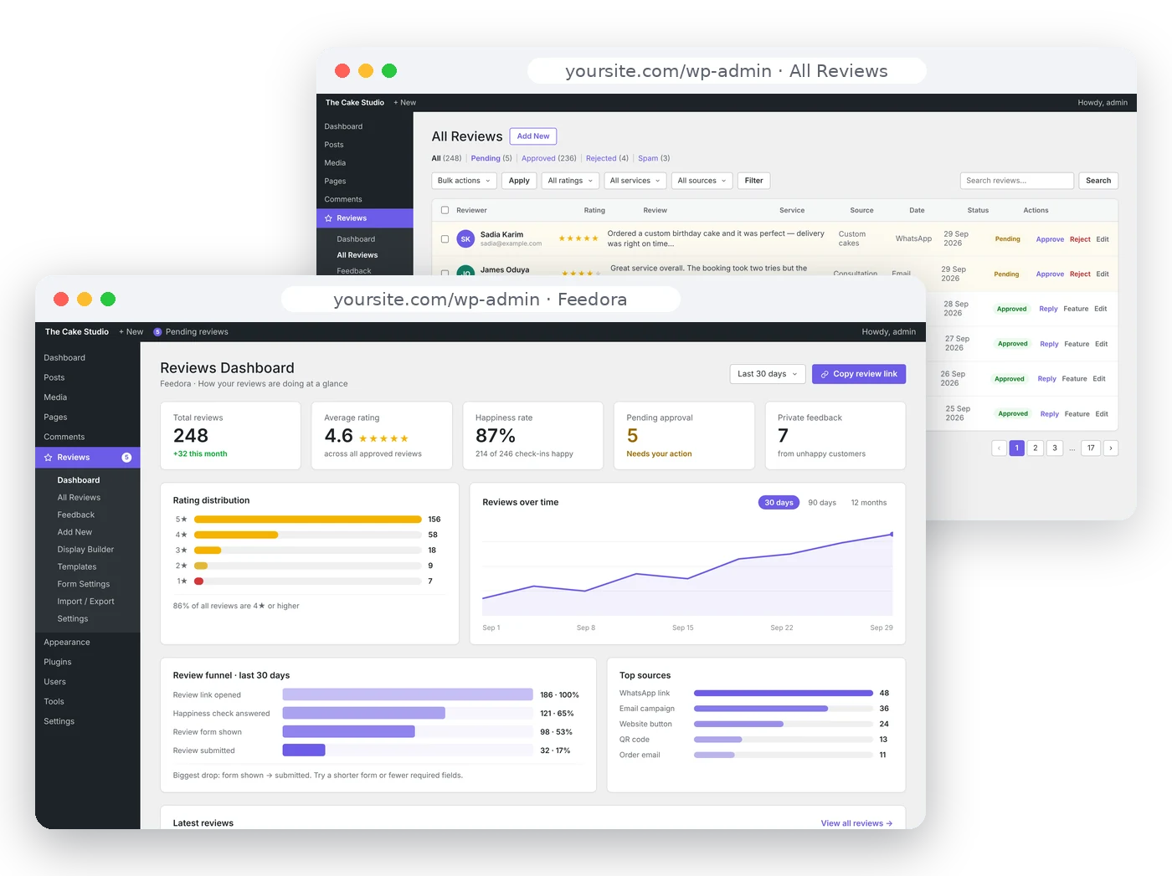Click the Average rating stars on the dashboard
The image size is (1172, 876).
click(x=383, y=438)
